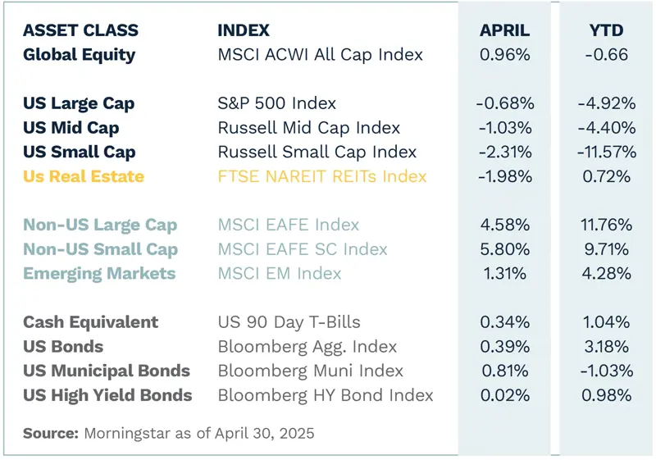
Task: Select the highlighted Us Real Estate label
Action: 84,176
